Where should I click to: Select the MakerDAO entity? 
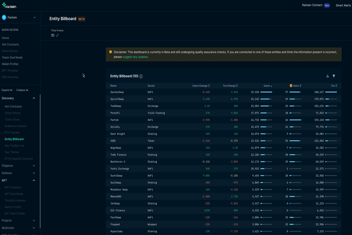tap(116, 197)
